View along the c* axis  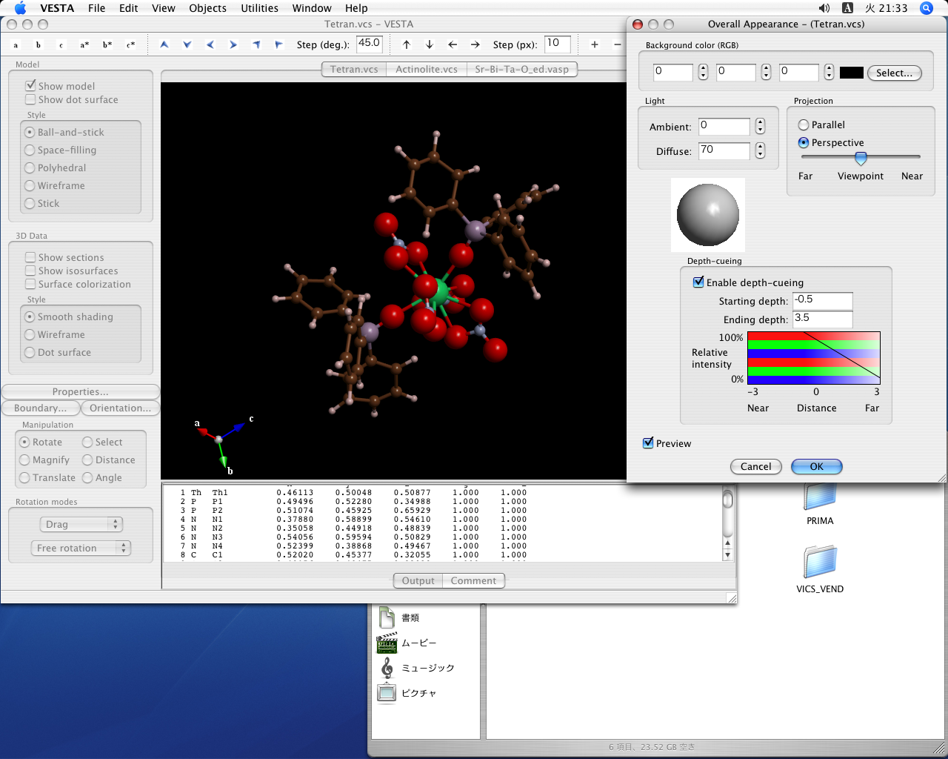pyautogui.click(x=130, y=45)
